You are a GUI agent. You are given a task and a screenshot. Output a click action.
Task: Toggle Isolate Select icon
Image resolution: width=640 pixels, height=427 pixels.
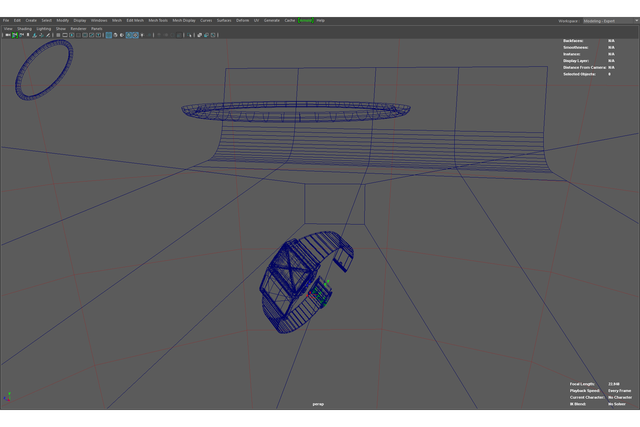[x=189, y=35]
